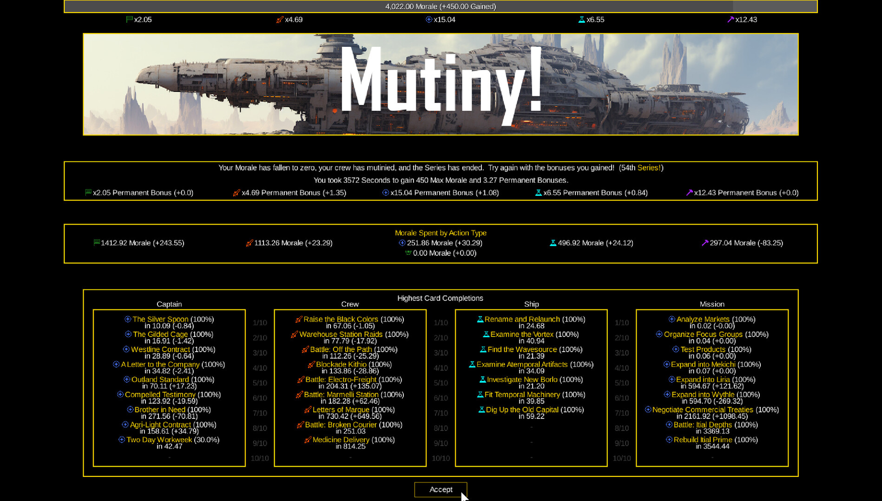882x501 pixels.
Task: Click the flask icon next to x6.55 Permanent Bonus
Action: point(539,193)
